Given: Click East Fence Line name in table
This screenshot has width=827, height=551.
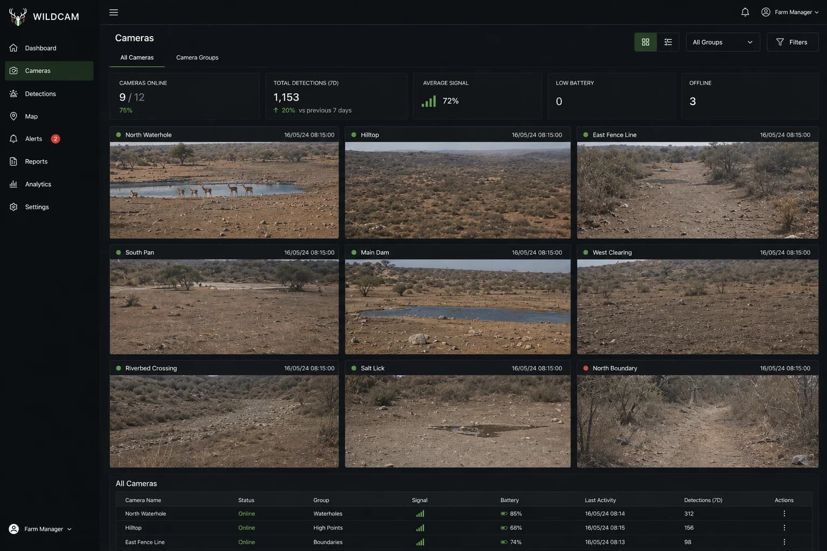Looking at the screenshot, I should point(145,542).
